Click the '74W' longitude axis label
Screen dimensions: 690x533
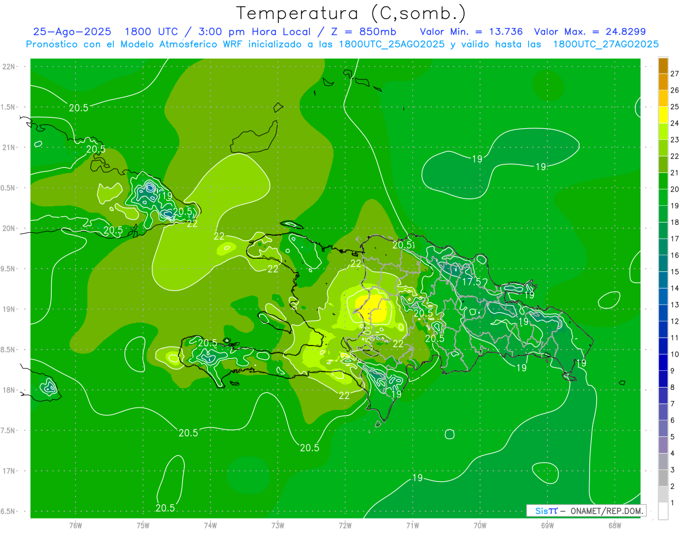tap(210, 525)
